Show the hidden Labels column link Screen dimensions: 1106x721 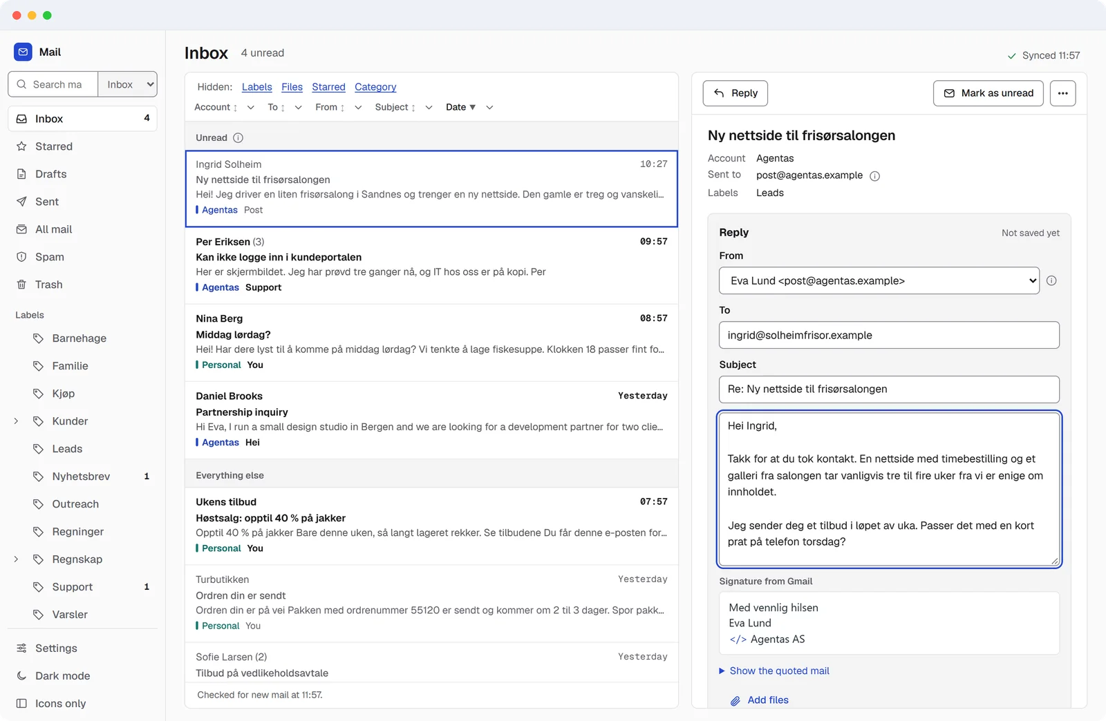pyautogui.click(x=256, y=87)
